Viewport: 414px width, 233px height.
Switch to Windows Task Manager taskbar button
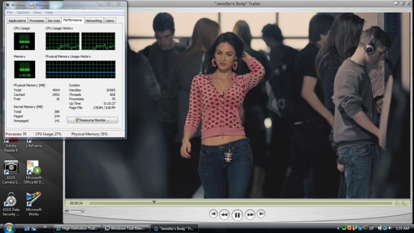[126, 228]
